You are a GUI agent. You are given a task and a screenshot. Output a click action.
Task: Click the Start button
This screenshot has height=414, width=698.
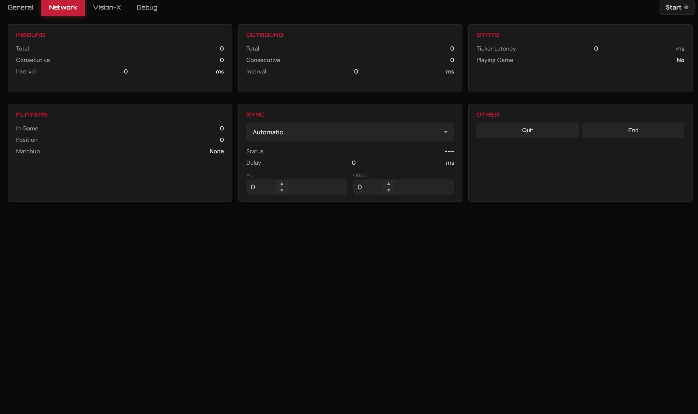(x=676, y=7)
